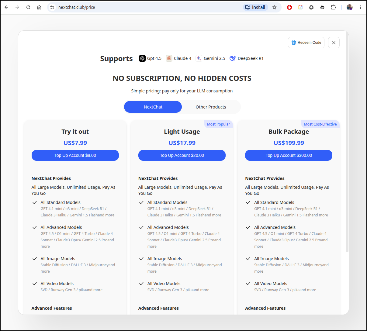Click the NO SUBSCRIPTION, NO HIDDEN COSTS heading
The image size is (367, 331).
click(x=182, y=78)
